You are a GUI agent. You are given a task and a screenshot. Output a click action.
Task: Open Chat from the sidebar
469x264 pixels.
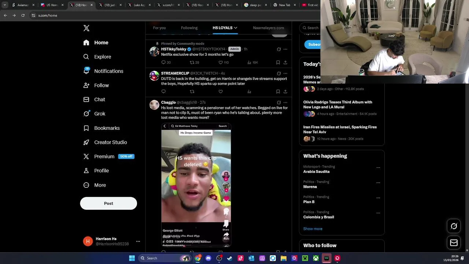point(94,99)
